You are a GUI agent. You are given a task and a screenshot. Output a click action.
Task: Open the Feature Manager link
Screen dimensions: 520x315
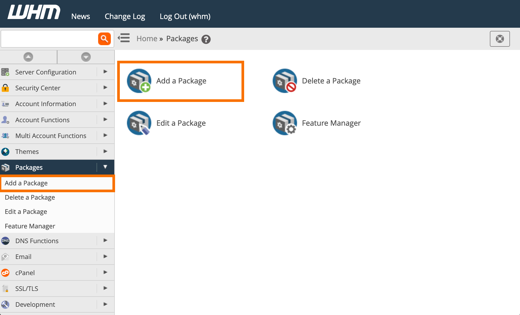click(331, 123)
